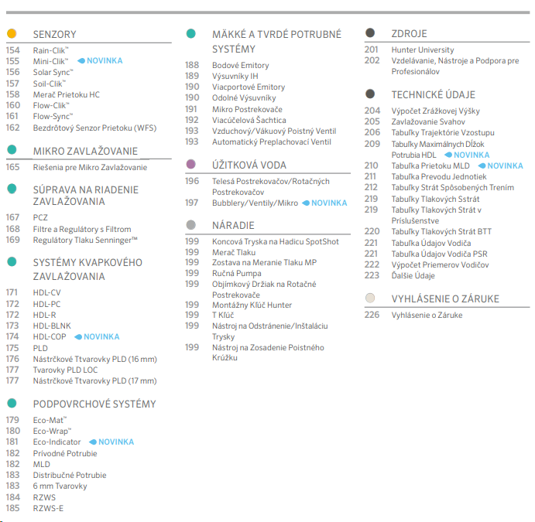
Task: Open Regulátory Tlaku Senninger entry
Action: tap(85, 241)
